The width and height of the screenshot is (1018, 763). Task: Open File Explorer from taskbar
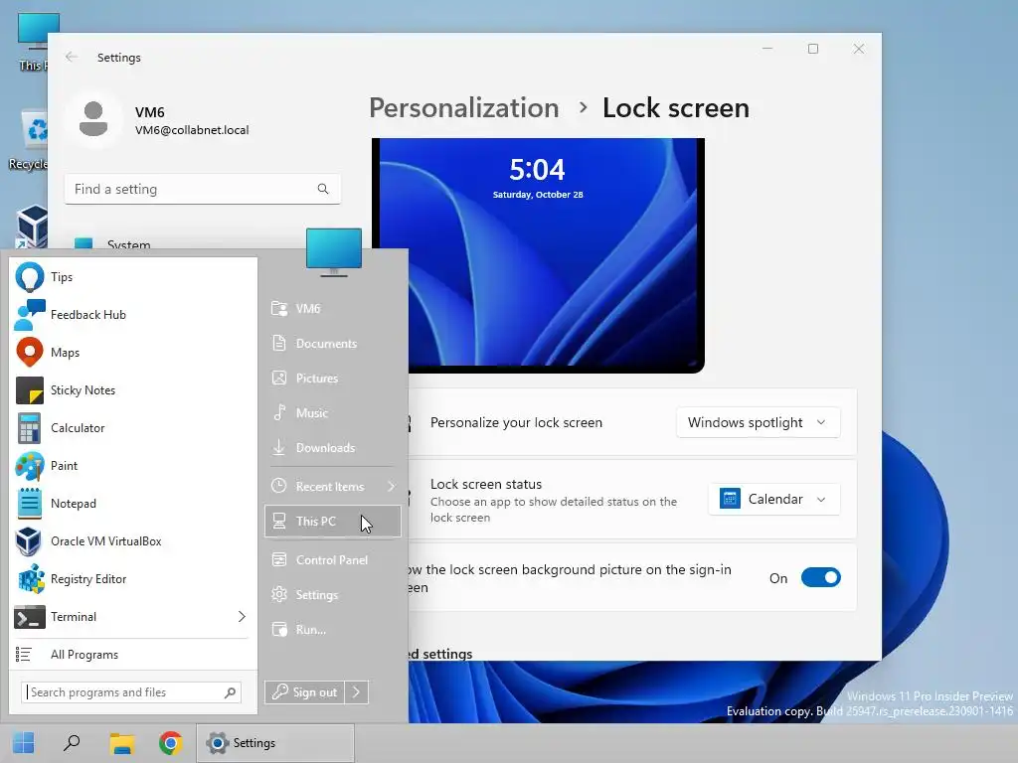tap(121, 743)
